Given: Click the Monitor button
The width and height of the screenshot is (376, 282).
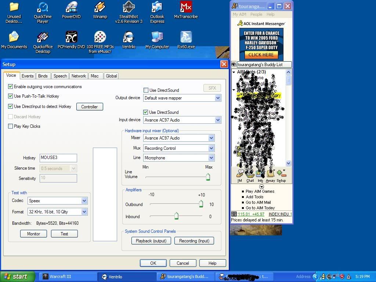Looking at the screenshot, I should coord(33,234).
